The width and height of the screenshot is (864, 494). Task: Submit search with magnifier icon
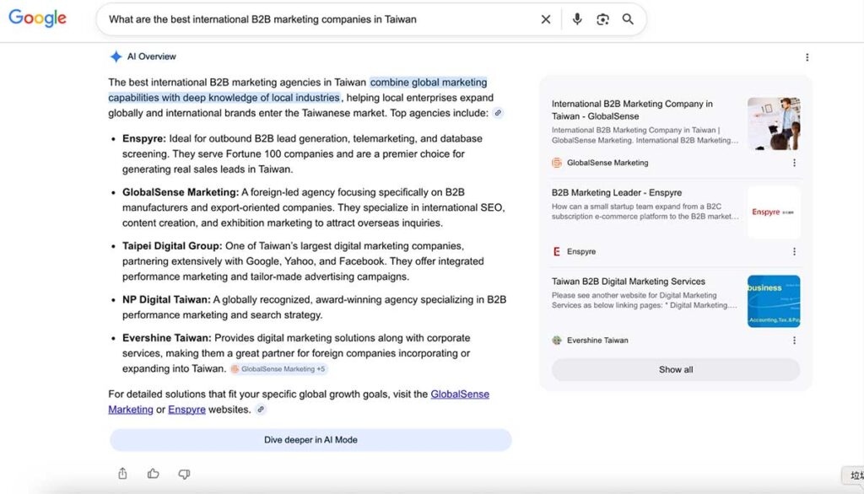point(628,19)
